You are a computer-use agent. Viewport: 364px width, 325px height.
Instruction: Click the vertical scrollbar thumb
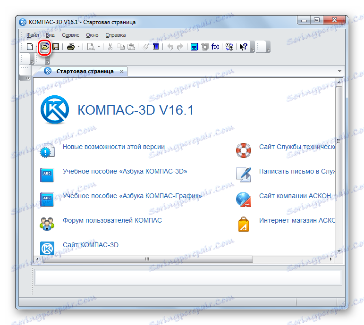tap(339, 141)
